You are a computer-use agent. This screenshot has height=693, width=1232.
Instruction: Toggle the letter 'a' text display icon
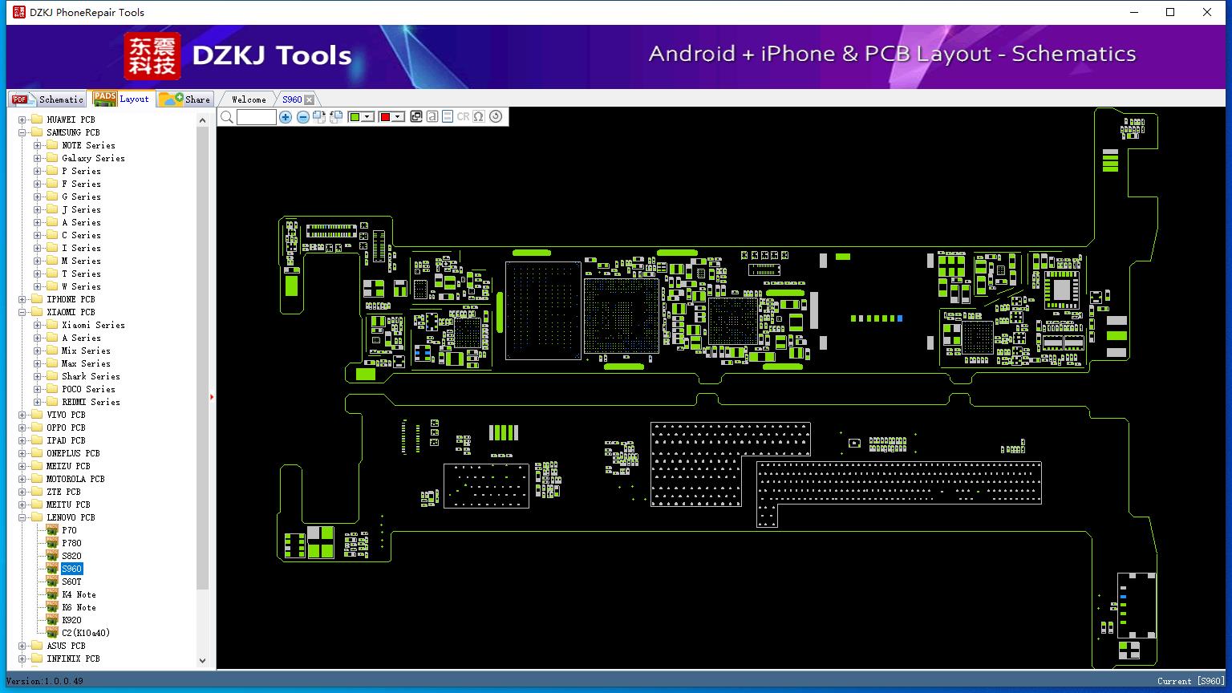pyautogui.click(x=432, y=116)
